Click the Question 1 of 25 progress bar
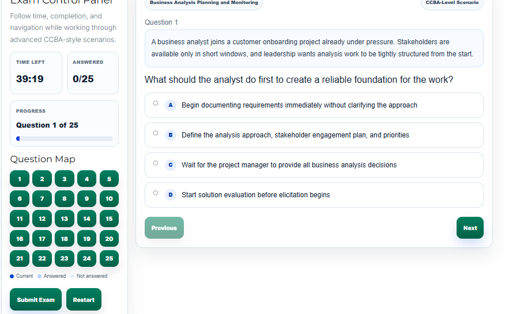 tap(65, 139)
